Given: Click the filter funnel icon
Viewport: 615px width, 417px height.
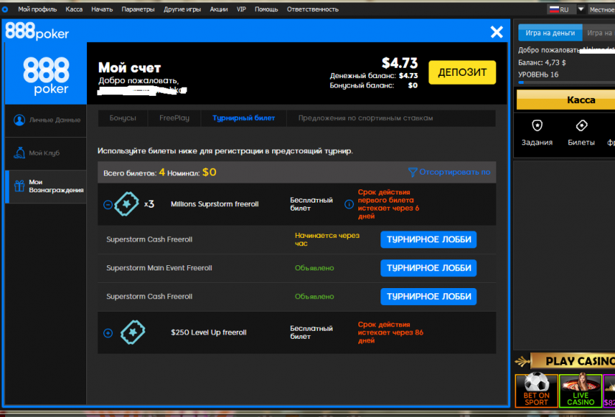Looking at the screenshot, I should (x=412, y=172).
